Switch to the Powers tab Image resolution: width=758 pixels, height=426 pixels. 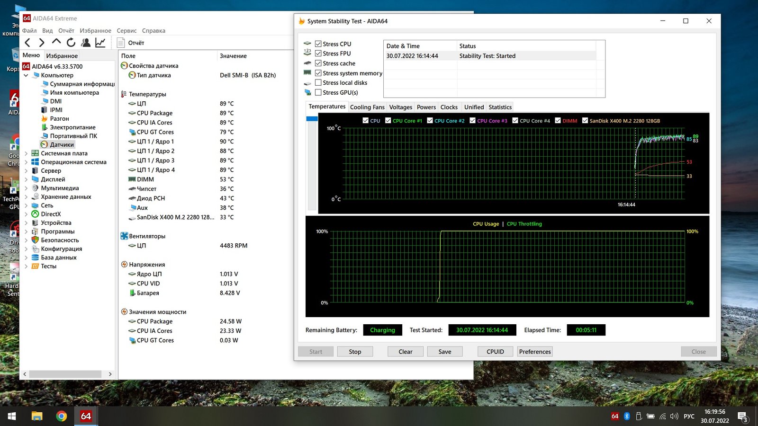pos(426,107)
